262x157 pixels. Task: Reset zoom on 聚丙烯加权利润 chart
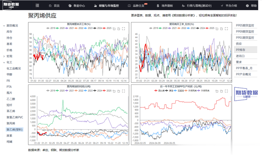(119, 91)
